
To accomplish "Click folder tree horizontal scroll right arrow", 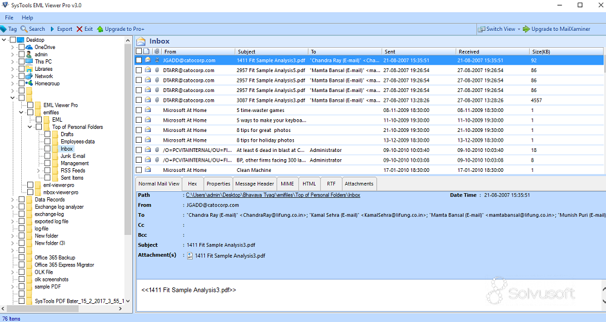I will (x=120, y=309).
